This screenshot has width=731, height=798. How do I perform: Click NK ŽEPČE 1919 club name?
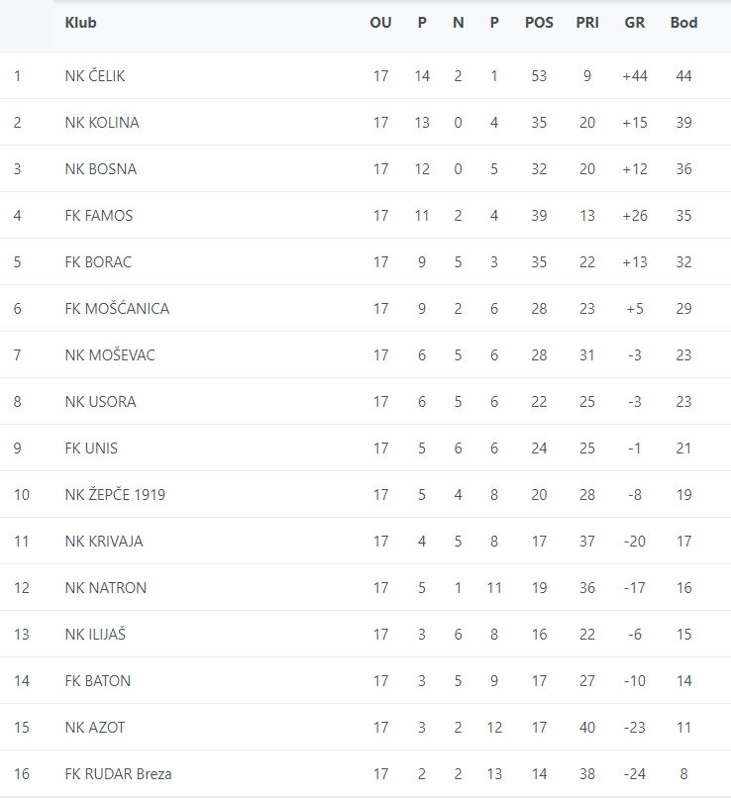(x=115, y=494)
